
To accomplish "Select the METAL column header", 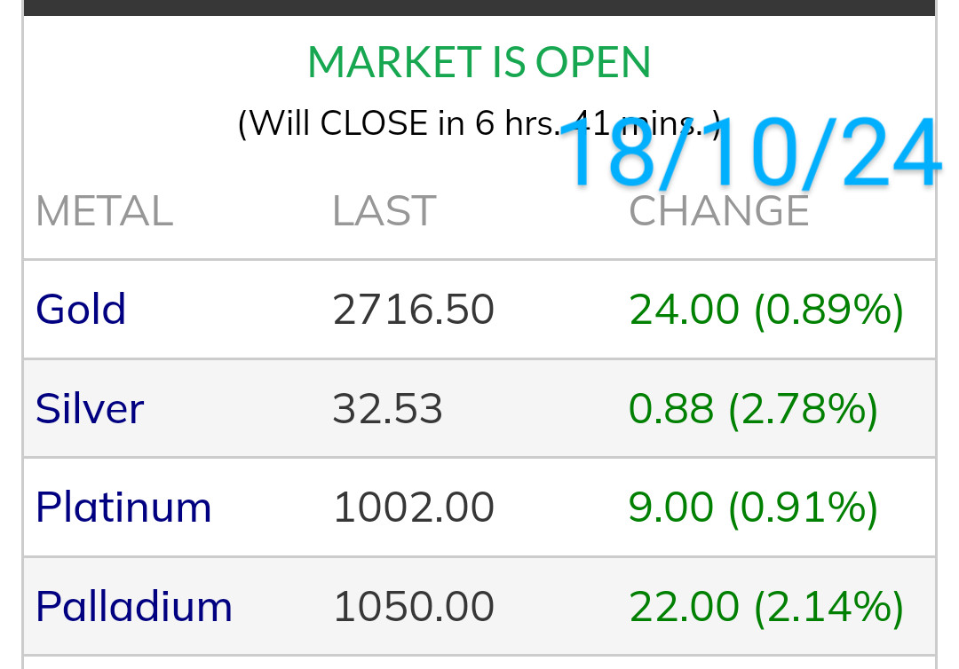I will (x=104, y=212).
